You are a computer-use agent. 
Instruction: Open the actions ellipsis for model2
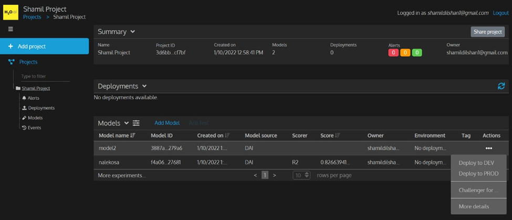488,149
